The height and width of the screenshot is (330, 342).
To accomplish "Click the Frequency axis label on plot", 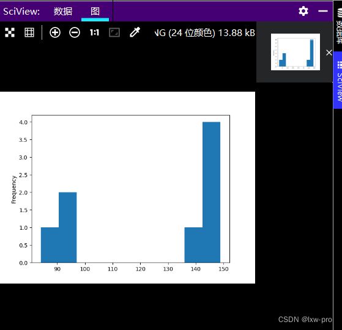I will 13,189.
